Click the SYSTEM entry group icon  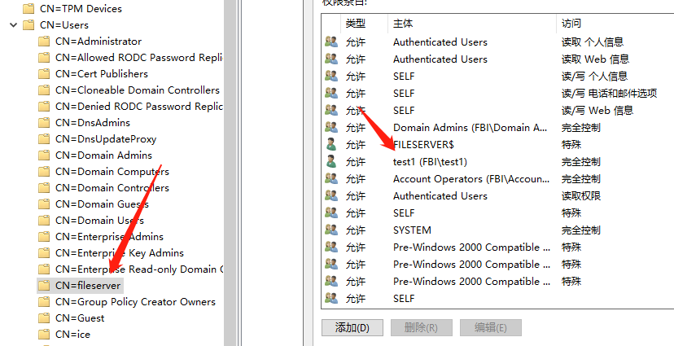pyautogui.click(x=331, y=230)
